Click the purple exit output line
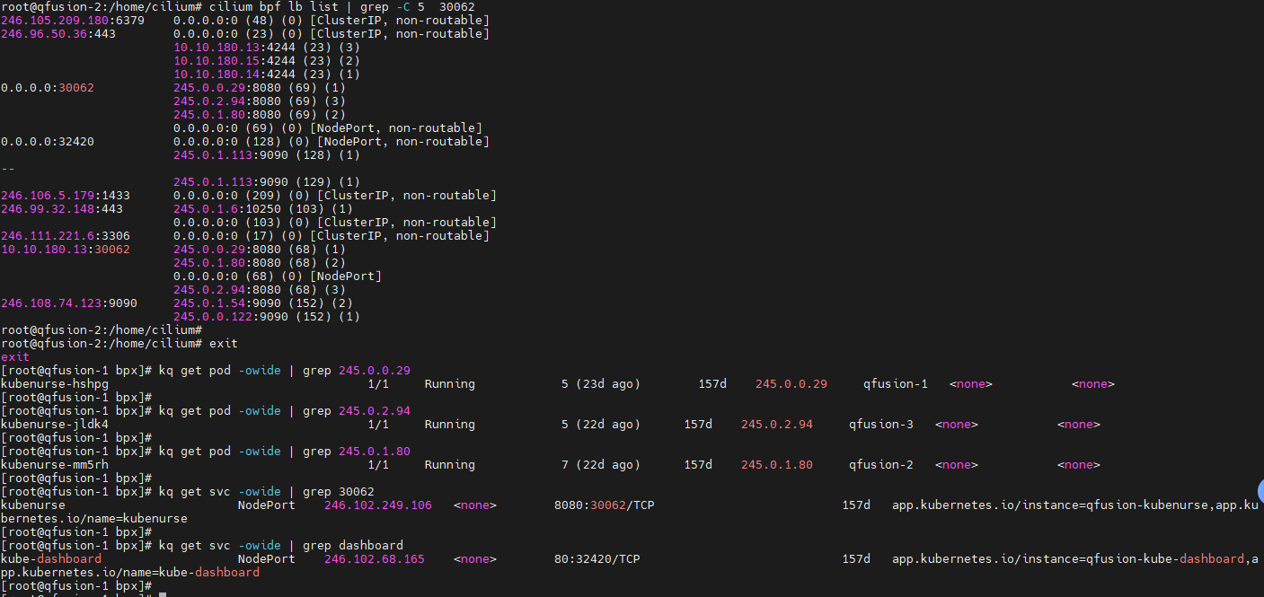This screenshot has height=597, width=1264. pos(14,356)
